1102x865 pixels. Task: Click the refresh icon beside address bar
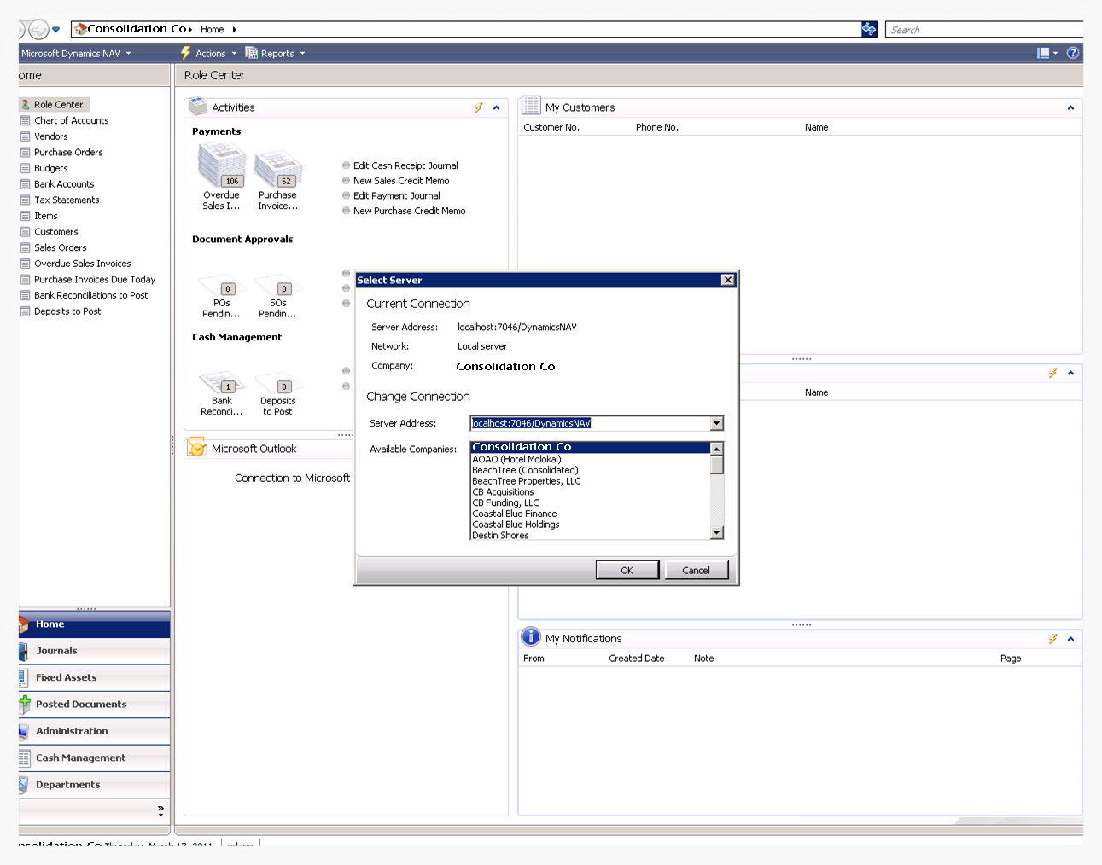pos(869,29)
